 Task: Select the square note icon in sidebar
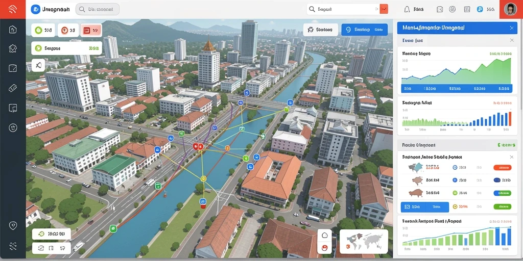(x=13, y=68)
